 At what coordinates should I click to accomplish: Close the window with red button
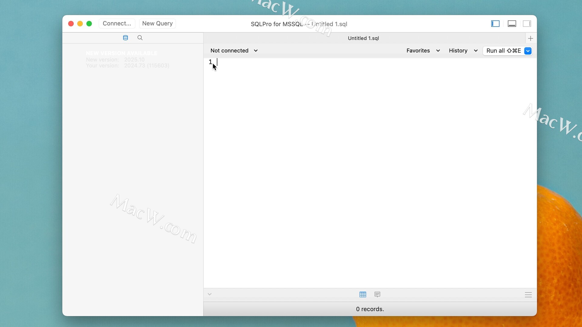[x=71, y=24]
